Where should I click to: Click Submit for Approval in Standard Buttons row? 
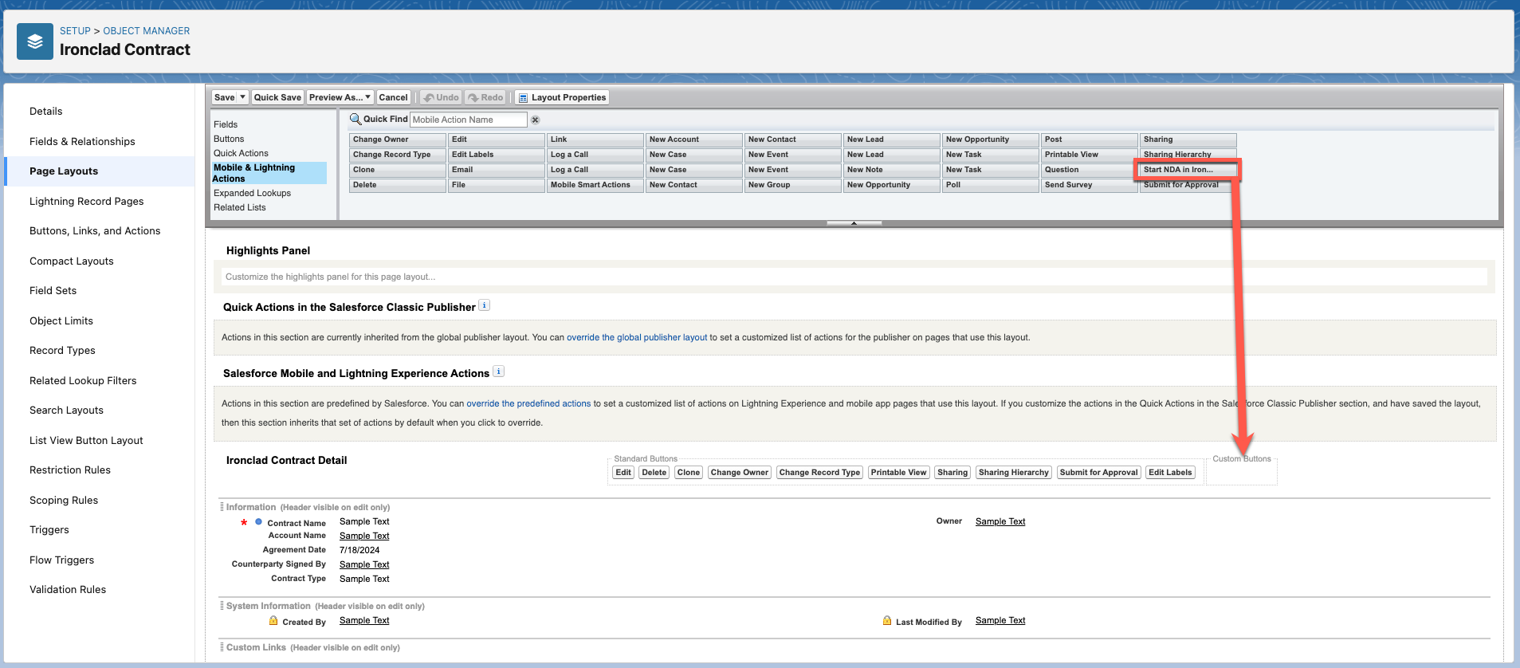click(1098, 473)
